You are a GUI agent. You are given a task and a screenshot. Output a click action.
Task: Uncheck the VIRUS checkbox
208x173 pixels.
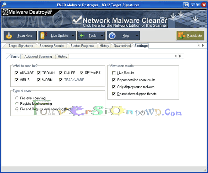click(16, 80)
